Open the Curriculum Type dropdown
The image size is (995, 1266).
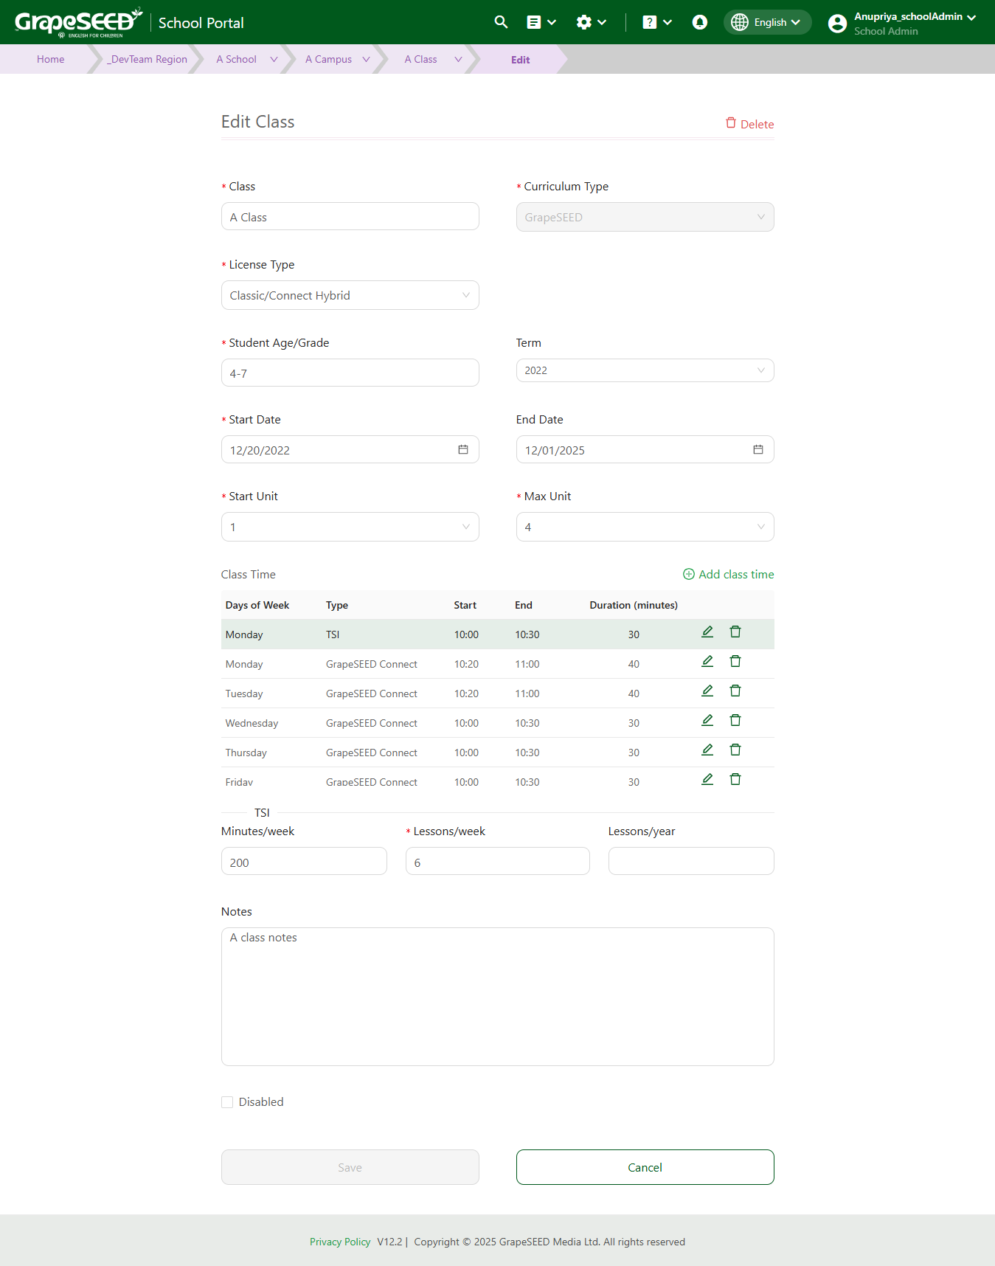(x=645, y=217)
